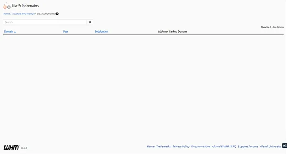Click the 'Showing 0 - 0 of 0 items' text
Image resolution: width=287 pixels, height=154 pixels.
272,27
